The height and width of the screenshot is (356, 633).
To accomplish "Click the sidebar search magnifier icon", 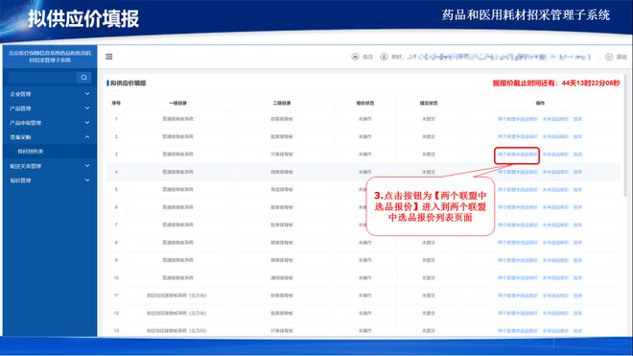I will (x=83, y=77).
